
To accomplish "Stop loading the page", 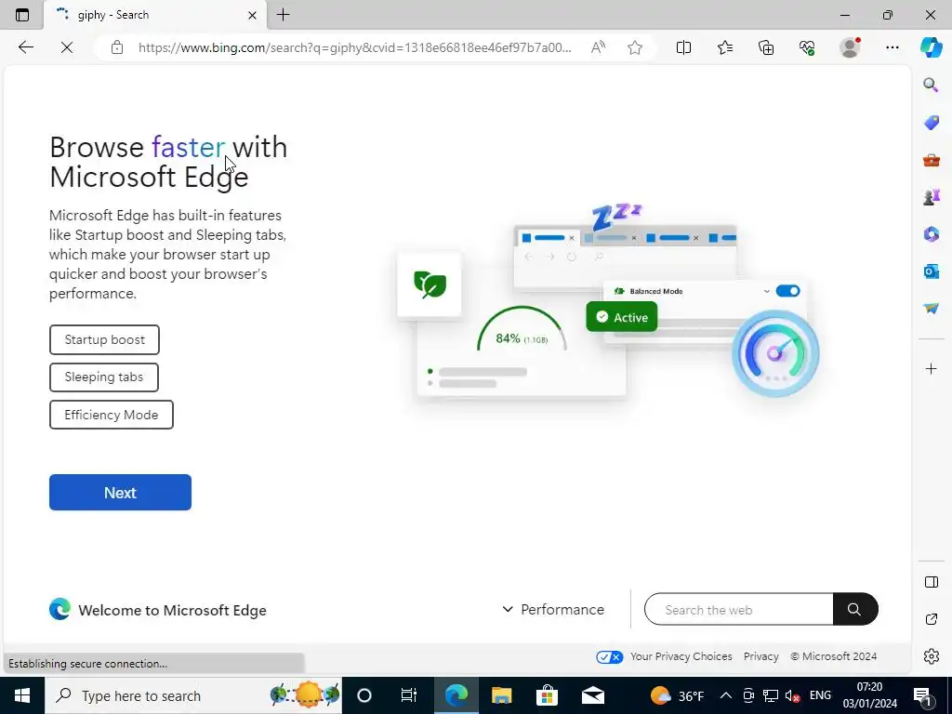I will click(x=67, y=47).
